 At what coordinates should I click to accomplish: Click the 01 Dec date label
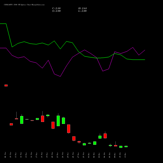point(89,155)
